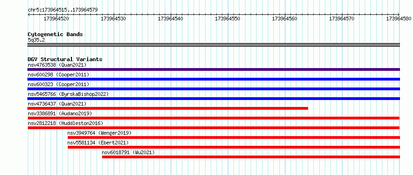Open the nsv600298 (Cooper2011) label
This screenshot has height=175, width=413.
click(x=58, y=75)
